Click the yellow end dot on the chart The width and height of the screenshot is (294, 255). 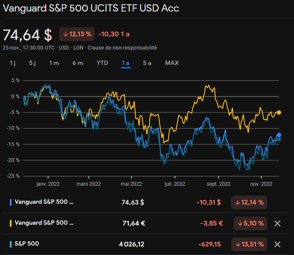coord(279,112)
